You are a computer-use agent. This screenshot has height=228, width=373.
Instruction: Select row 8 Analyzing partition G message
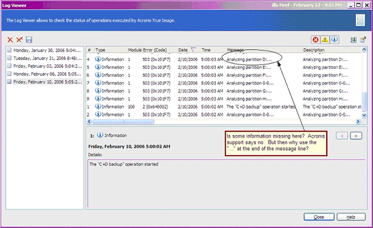[249, 91]
